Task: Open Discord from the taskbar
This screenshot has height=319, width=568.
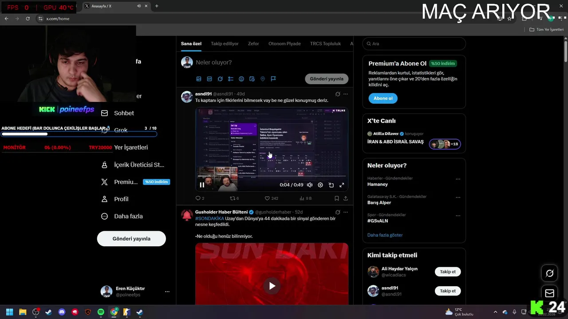Action: (x=62, y=312)
